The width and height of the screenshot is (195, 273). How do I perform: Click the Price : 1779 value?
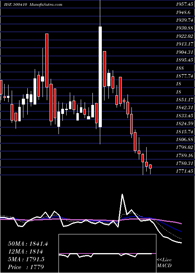[x=26, y=267]
